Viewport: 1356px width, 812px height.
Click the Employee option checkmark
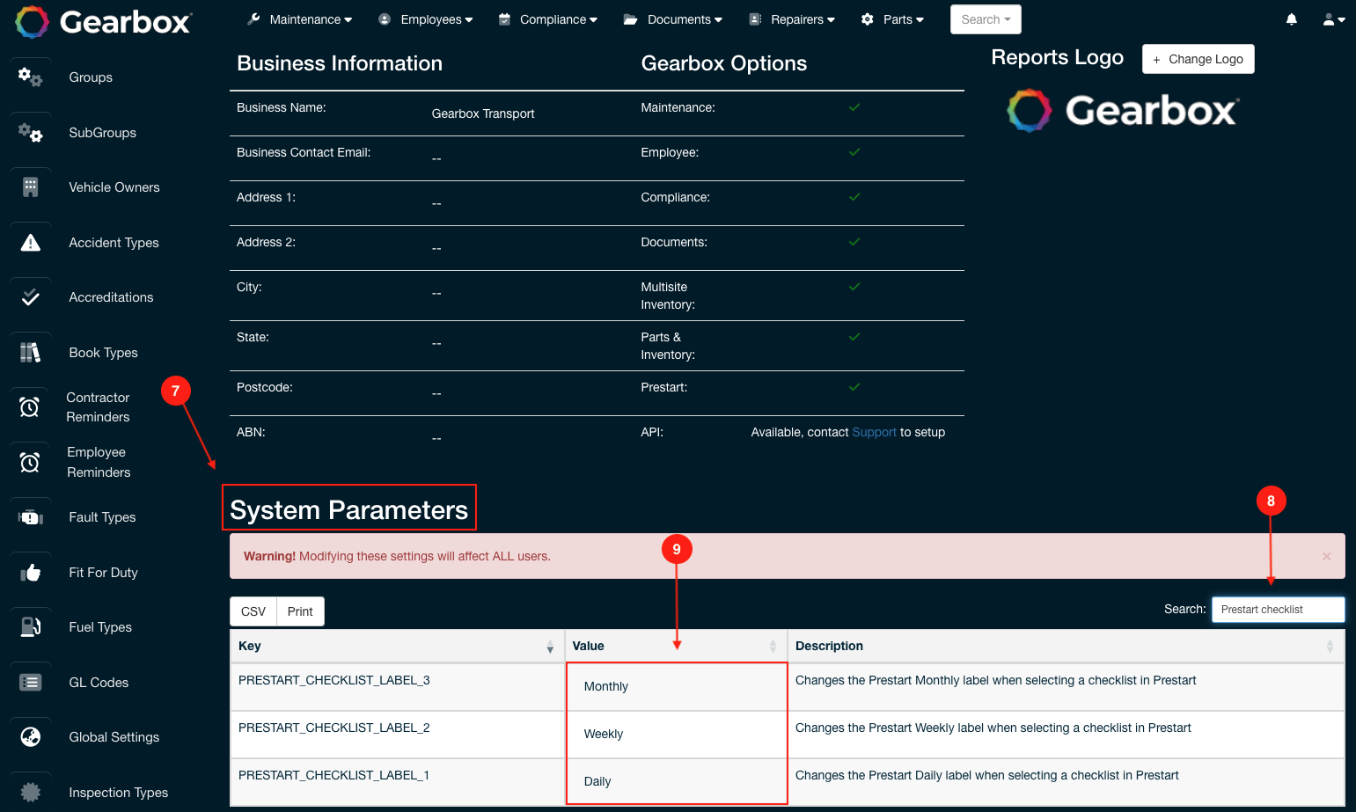coord(854,152)
